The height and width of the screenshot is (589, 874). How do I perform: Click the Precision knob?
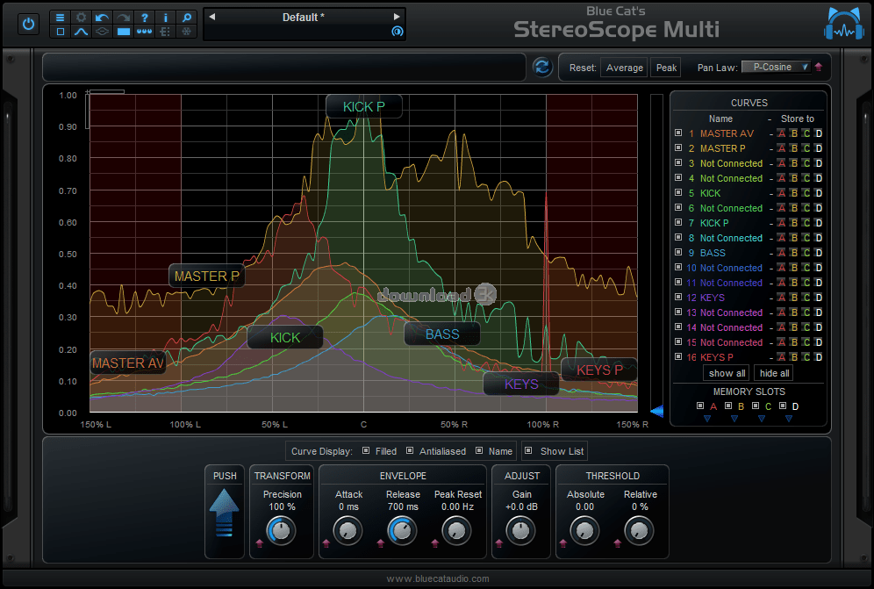(x=281, y=530)
